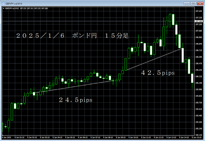Click time axis label 6 Jan 11:15
The height and width of the screenshot is (141, 205).
click(146, 137)
